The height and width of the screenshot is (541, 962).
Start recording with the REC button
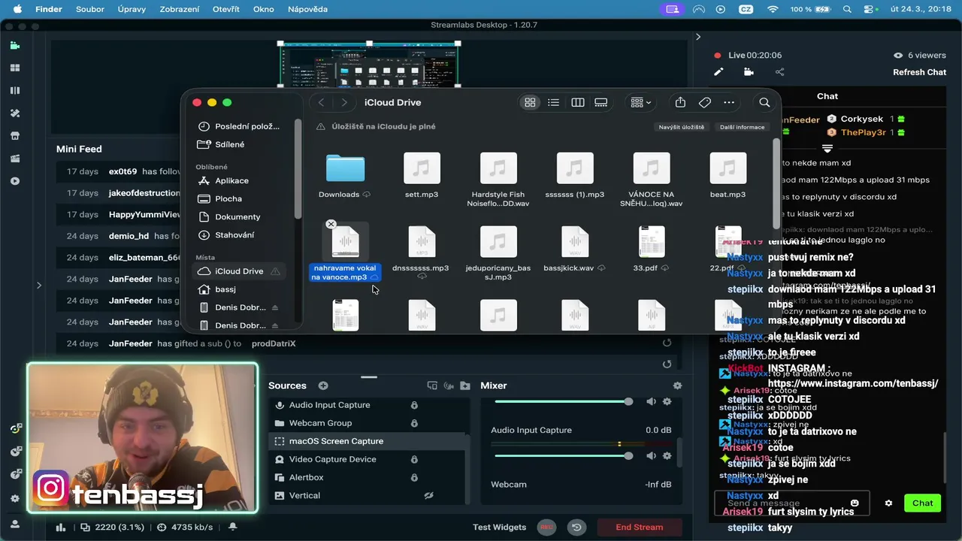(x=546, y=527)
